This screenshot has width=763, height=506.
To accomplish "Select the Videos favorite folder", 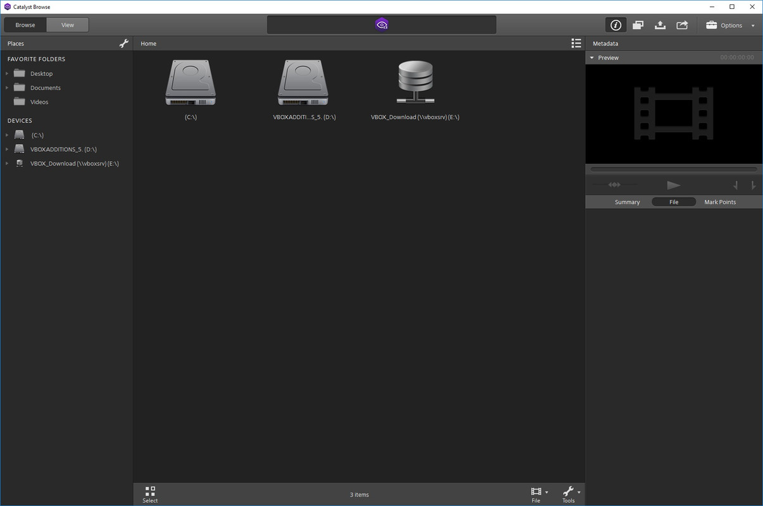I will [39, 102].
